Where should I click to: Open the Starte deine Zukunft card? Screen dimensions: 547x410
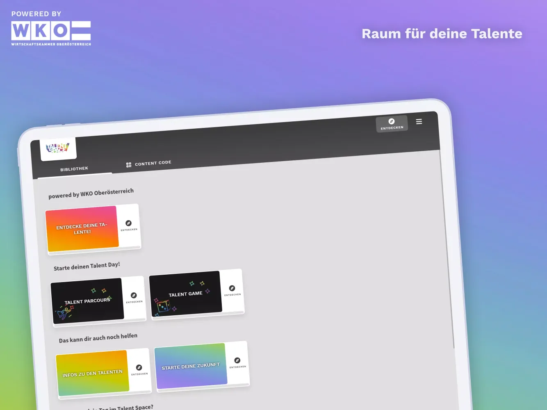[x=191, y=366]
